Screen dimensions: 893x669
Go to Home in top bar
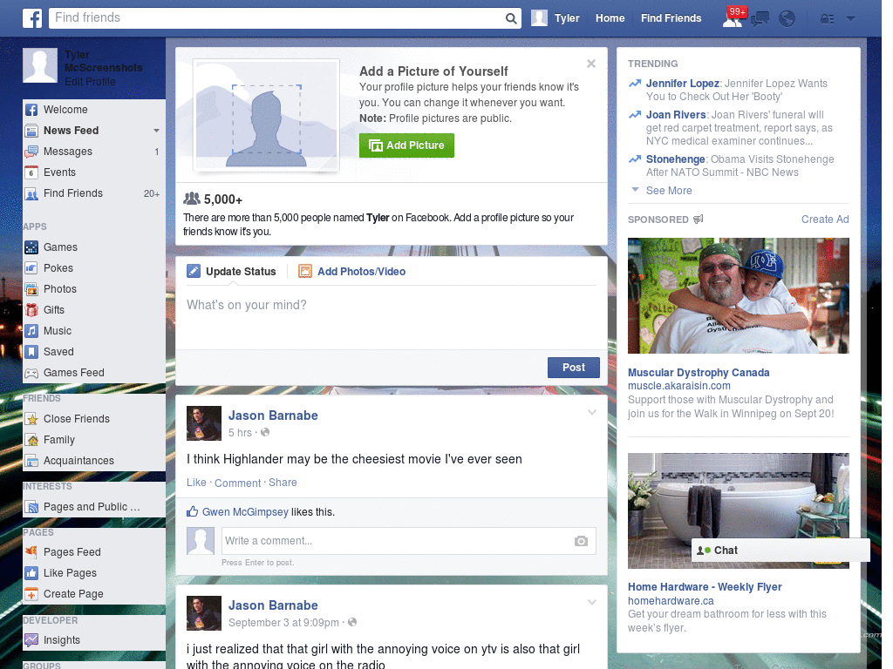click(610, 18)
